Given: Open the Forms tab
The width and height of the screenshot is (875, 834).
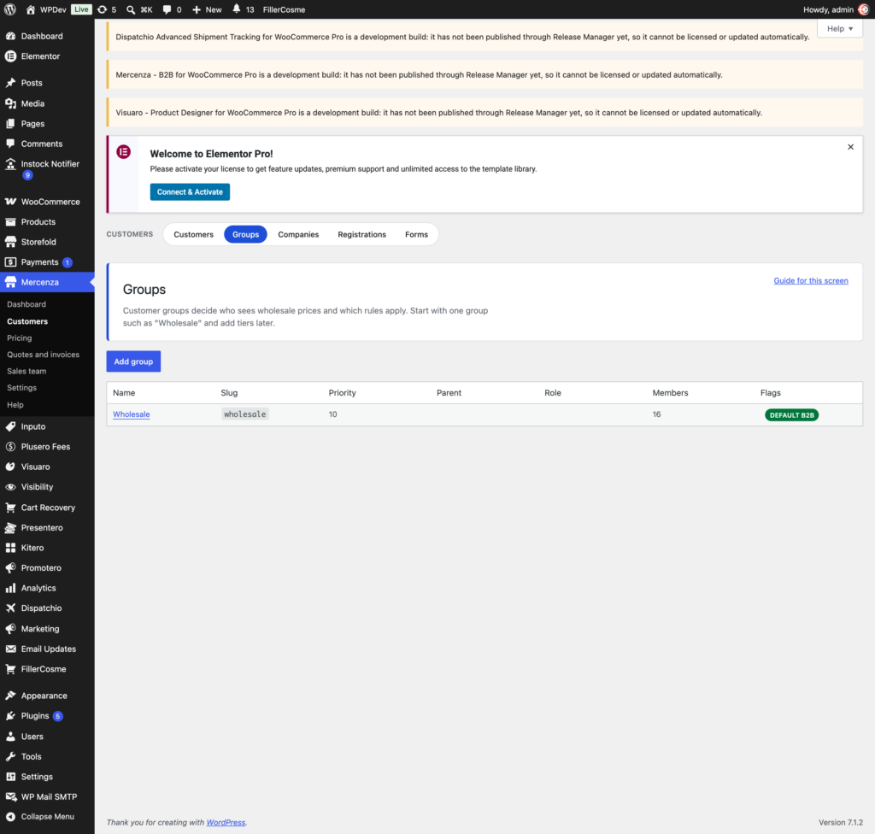Looking at the screenshot, I should (x=416, y=234).
